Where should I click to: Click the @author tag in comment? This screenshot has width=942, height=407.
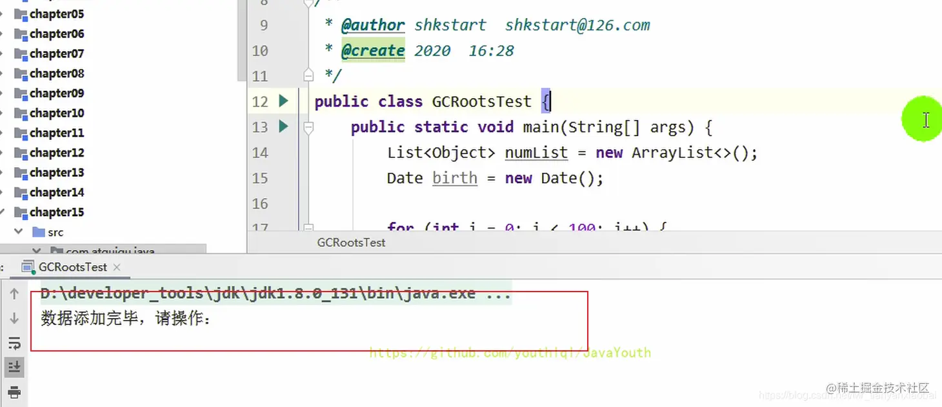tap(373, 25)
